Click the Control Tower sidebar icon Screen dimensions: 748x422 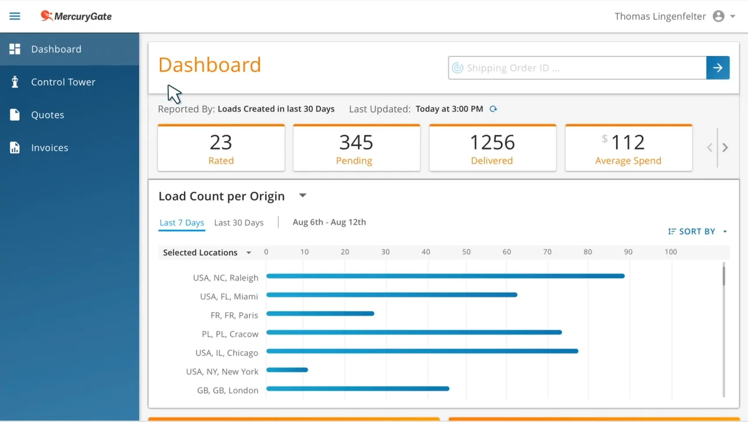(15, 82)
